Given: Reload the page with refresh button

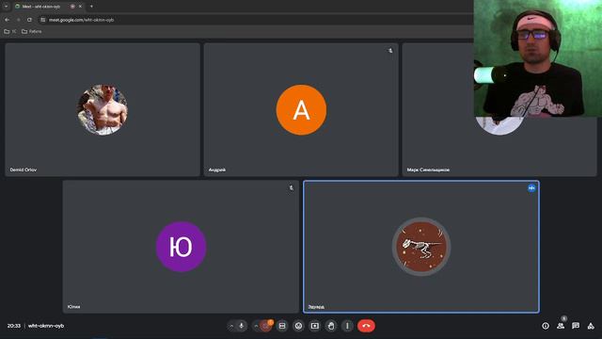Looking at the screenshot, I should [29, 20].
